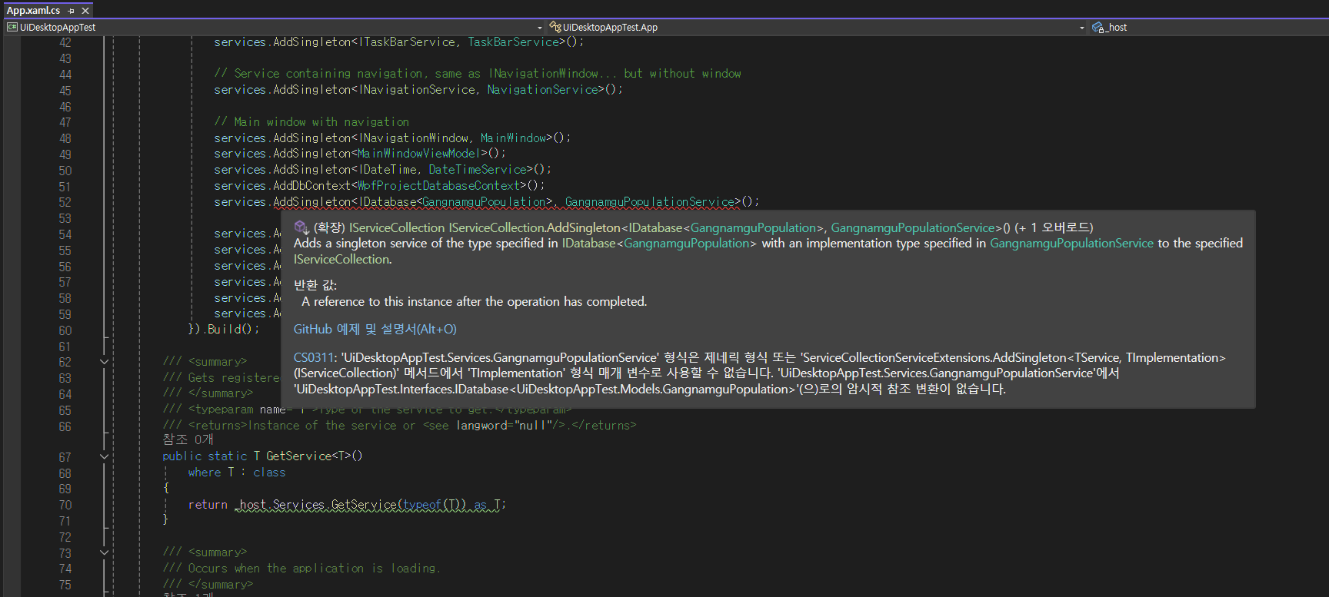1329x597 pixels.
Task: Click _host in the return statement
Action: pyautogui.click(x=251, y=505)
